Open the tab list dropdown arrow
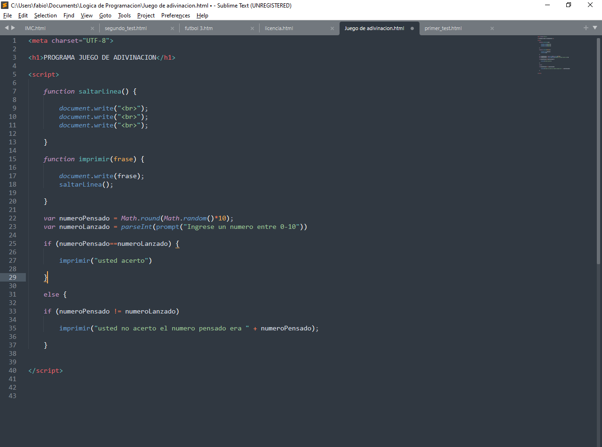Image resolution: width=602 pixels, height=447 pixels. [594, 28]
